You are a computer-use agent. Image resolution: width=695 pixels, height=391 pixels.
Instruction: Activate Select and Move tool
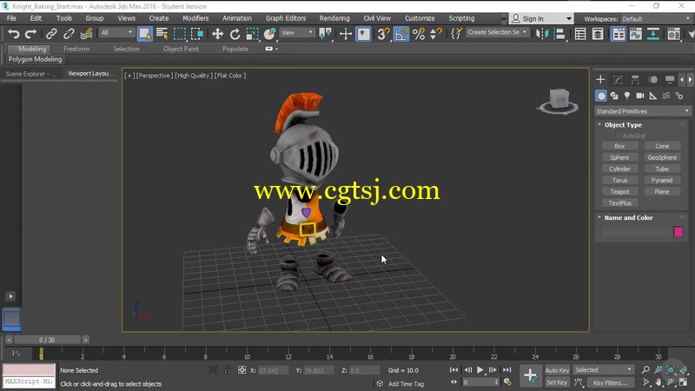click(x=217, y=34)
